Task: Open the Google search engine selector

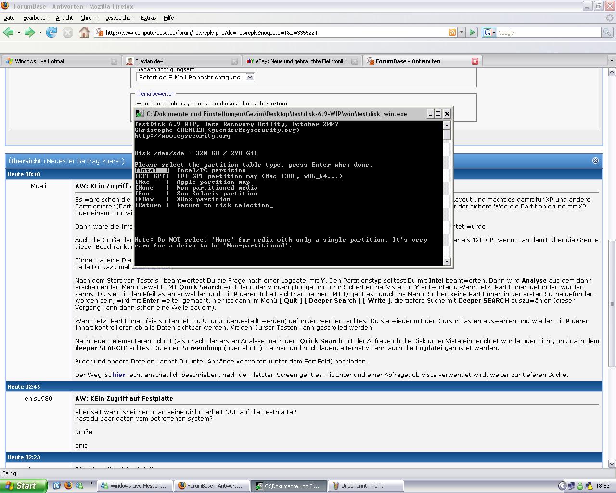Action: coord(489,32)
